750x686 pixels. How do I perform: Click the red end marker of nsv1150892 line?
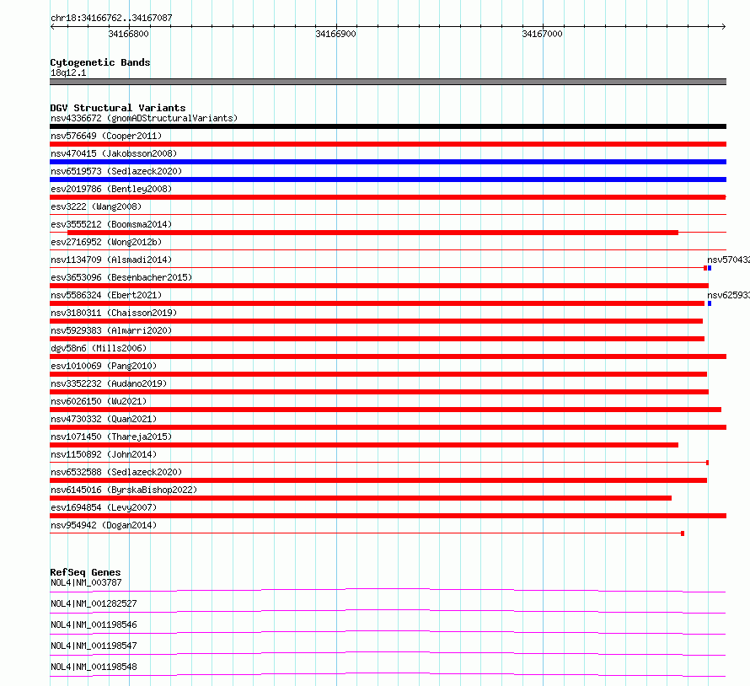[707, 463]
